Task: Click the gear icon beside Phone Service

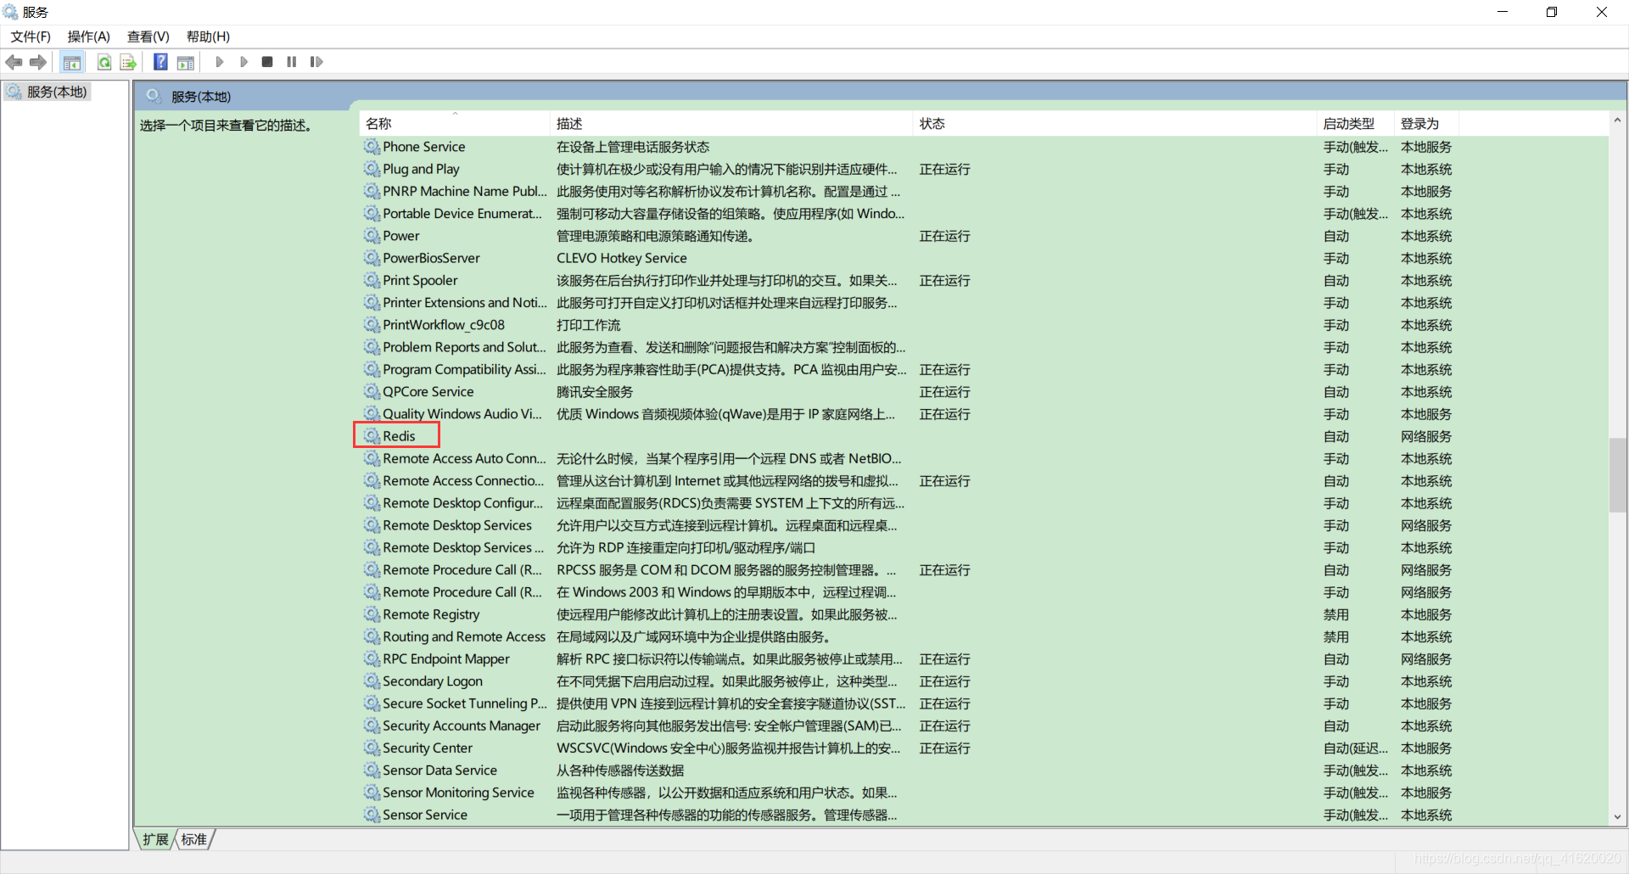Action: click(x=372, y=147)
